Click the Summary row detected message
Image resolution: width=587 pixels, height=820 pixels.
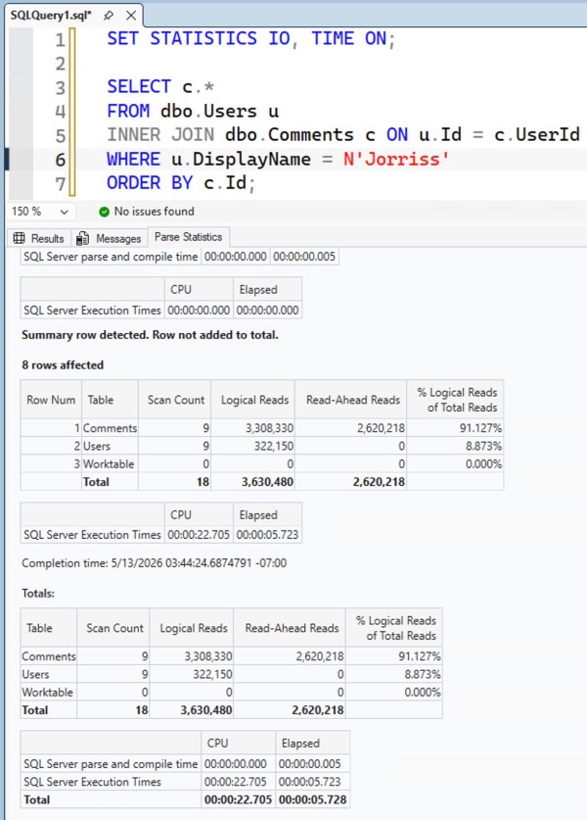click(x=150, y=335)
